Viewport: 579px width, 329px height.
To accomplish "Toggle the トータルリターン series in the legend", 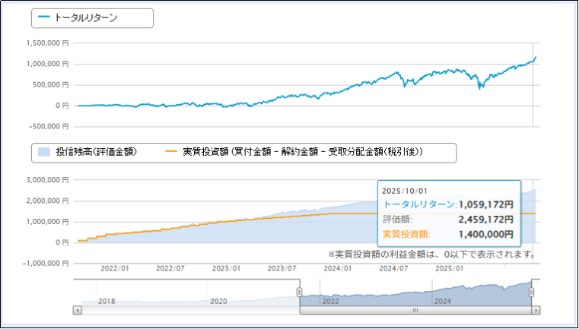I will (x=86, y=17).
